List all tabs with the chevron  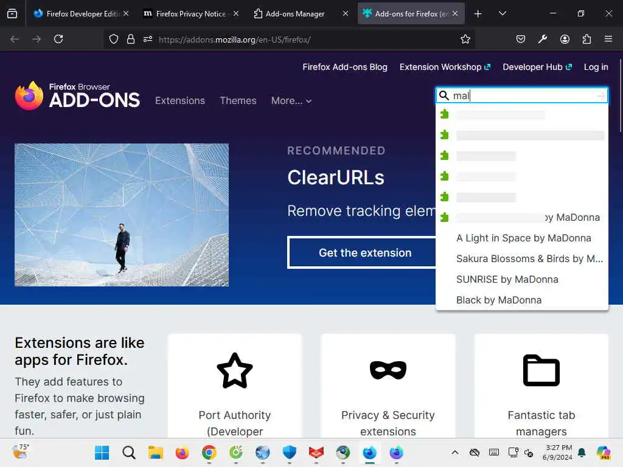pos(502,13)
